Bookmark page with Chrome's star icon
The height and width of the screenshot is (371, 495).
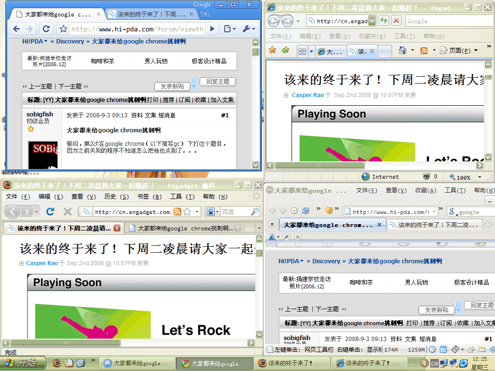[x=63, y=29]
